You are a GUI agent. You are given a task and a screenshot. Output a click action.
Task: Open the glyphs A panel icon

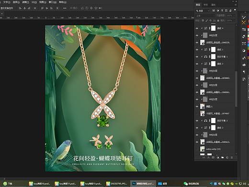(244, 58)
